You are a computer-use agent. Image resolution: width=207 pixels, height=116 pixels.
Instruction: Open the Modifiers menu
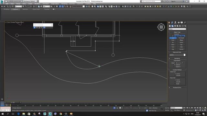click(x=37, y=4)
